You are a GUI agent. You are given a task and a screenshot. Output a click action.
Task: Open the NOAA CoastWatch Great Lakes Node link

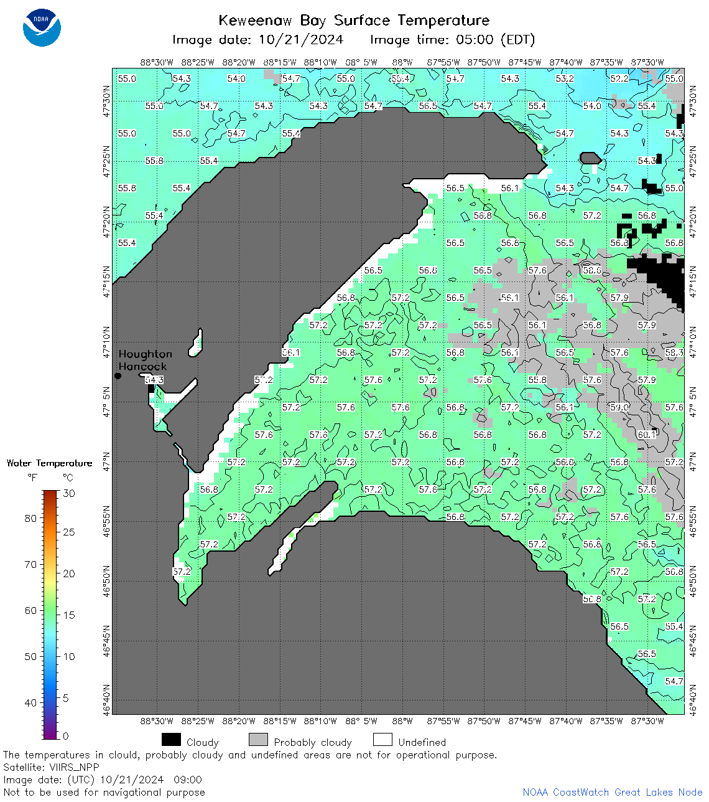(613, 792)
